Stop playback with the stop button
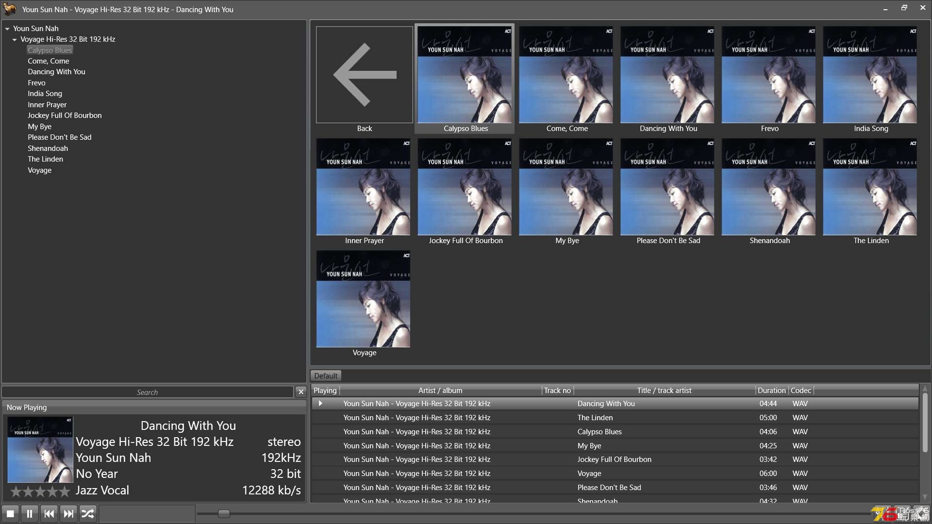Screen dimensions: 932x524 click(x=10, y=513)
